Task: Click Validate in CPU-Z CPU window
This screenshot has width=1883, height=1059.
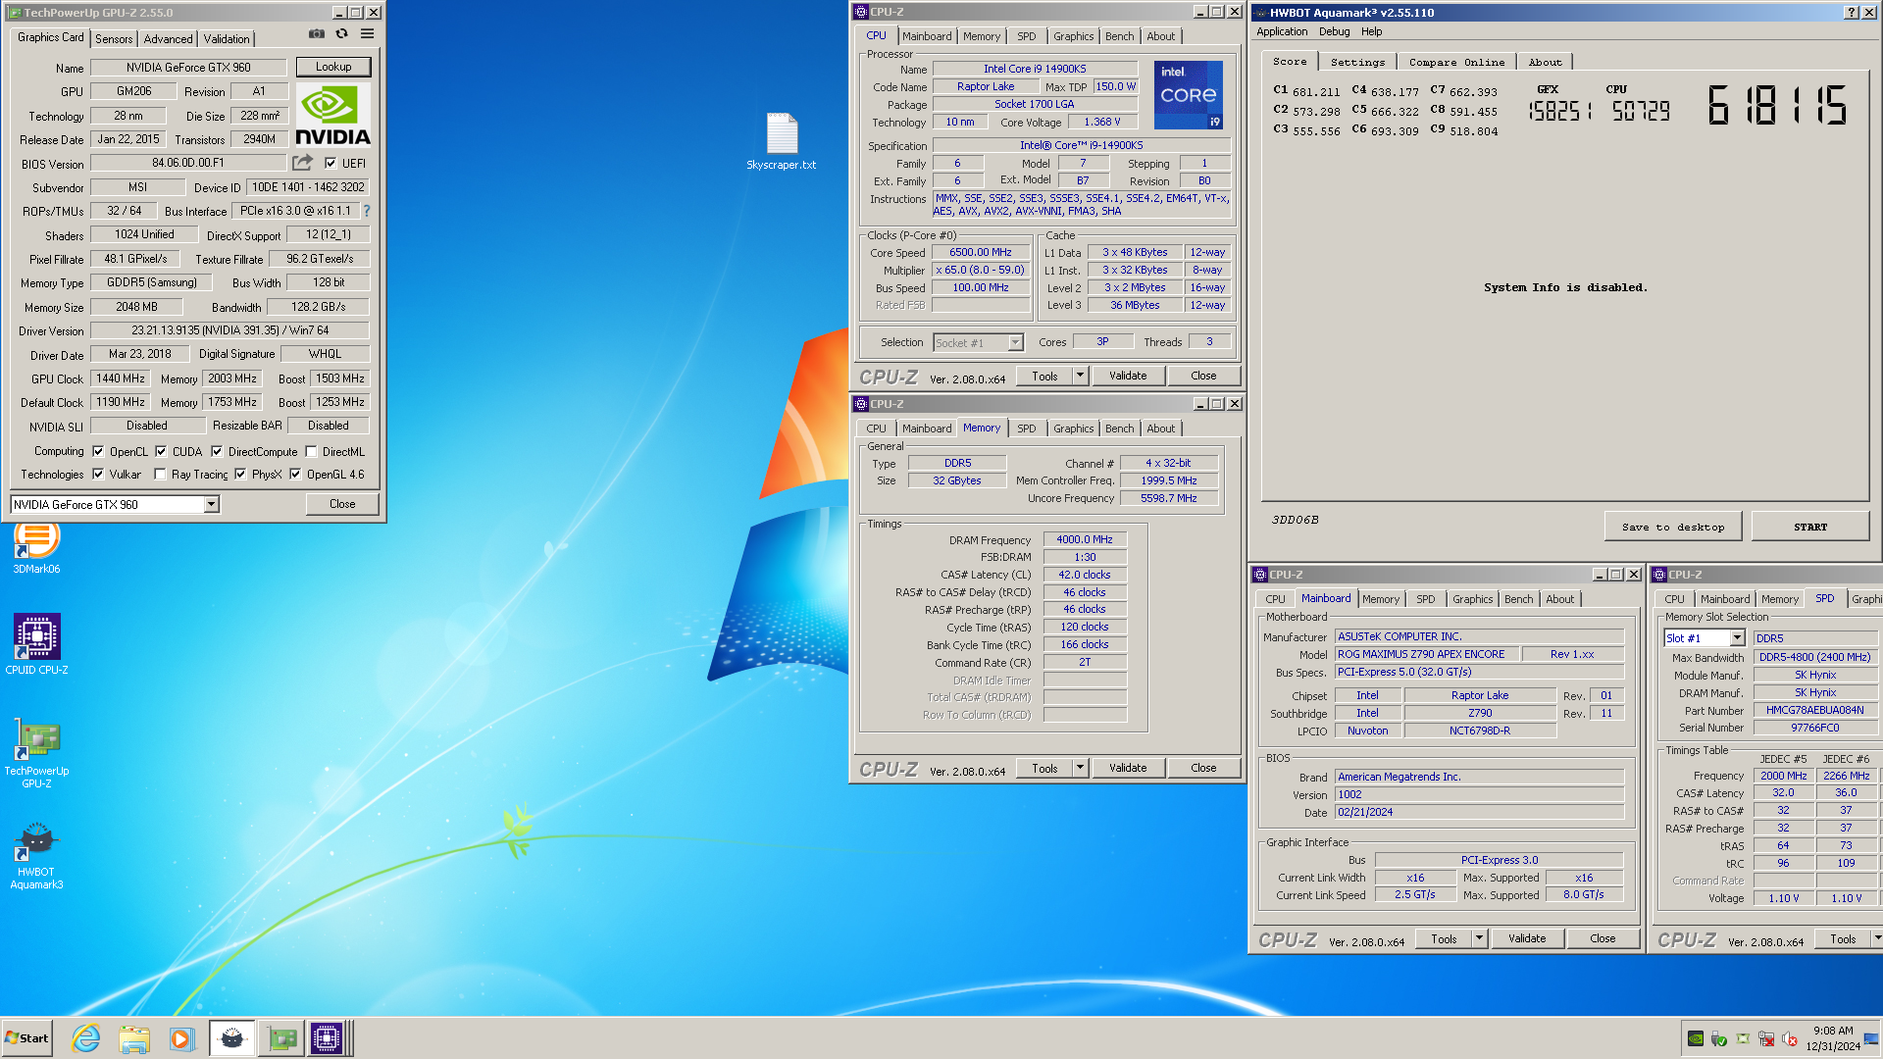Action: click(x=1127, y=376)
